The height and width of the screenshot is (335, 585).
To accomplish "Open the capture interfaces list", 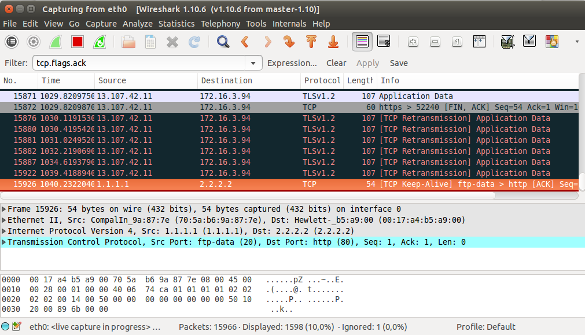I will tap(12, 42).
